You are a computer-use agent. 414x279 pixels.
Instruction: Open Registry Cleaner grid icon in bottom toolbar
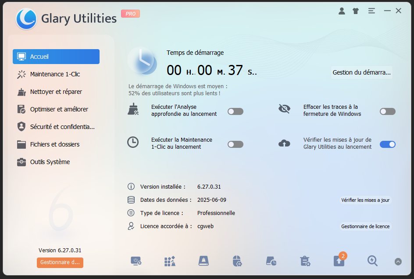(x=170, y=261)
